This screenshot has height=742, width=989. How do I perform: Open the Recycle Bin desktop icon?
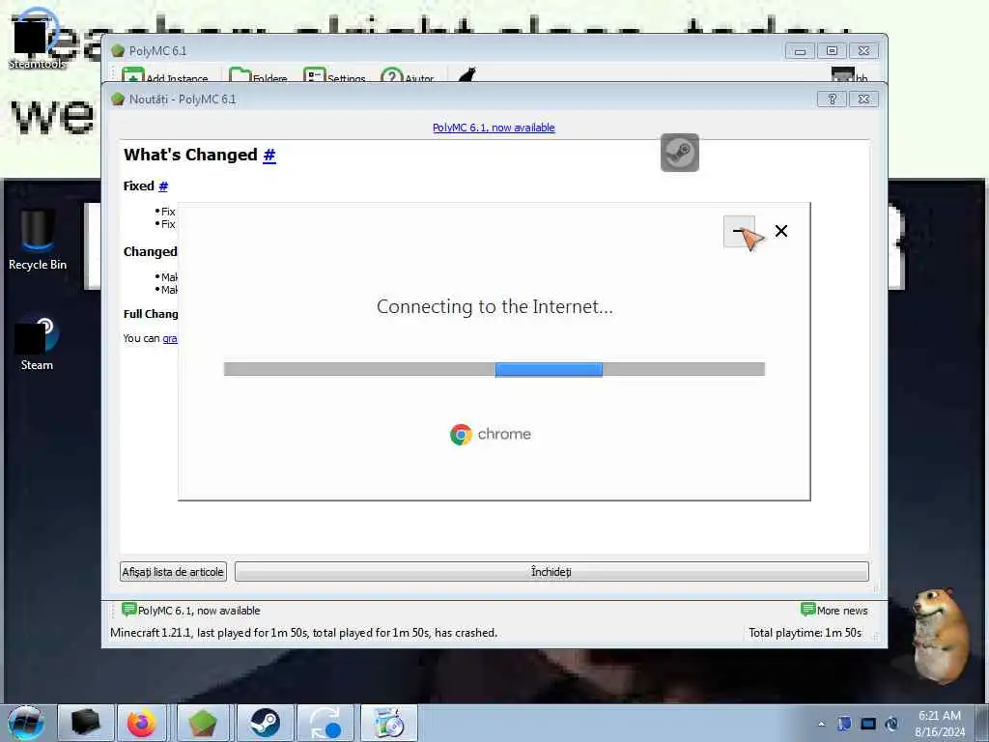(38, 241)
